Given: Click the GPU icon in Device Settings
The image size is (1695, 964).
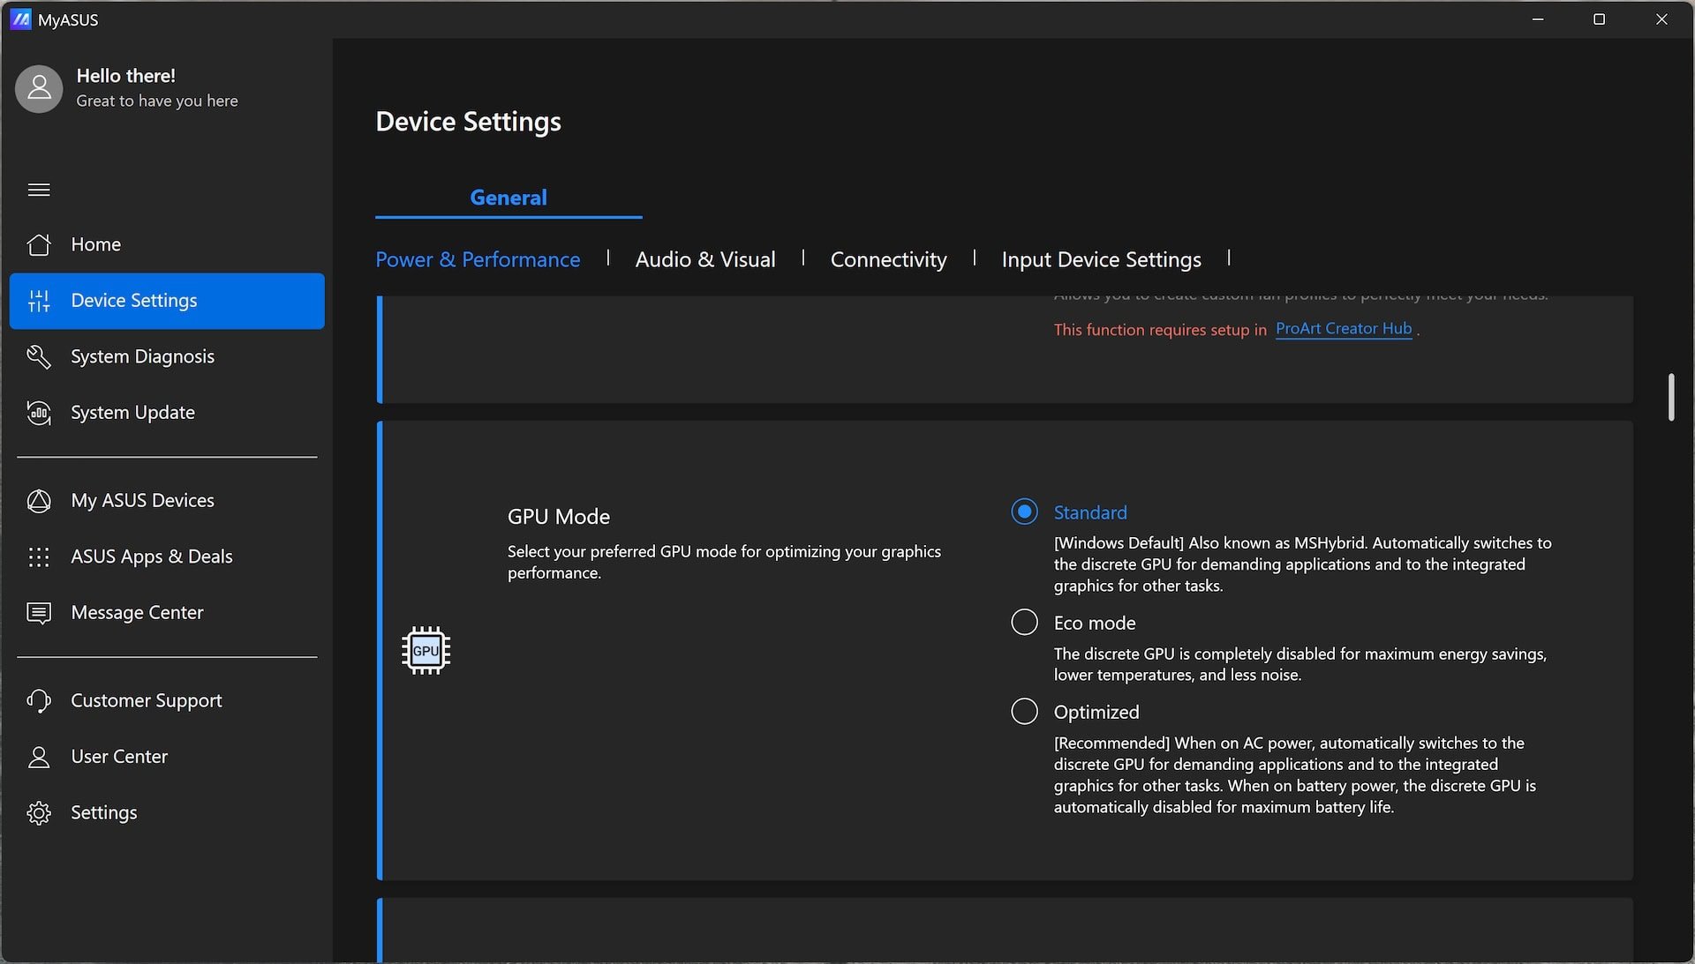Looking at the screenshot, I should [x=425, y=649].
